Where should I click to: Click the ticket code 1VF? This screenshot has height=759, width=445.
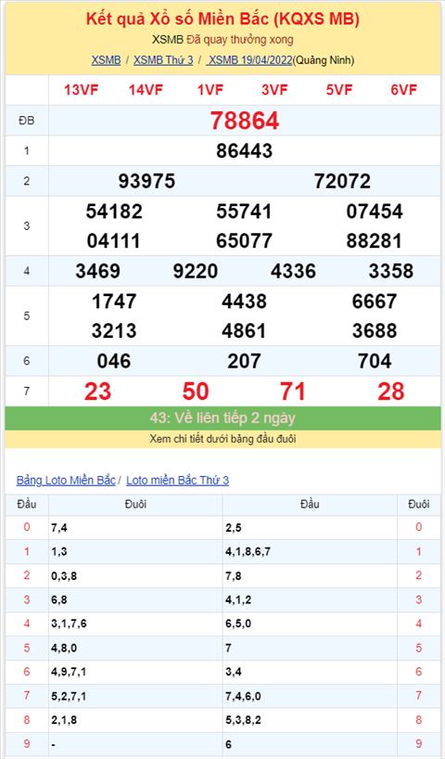pyautogui.click(x=210, y=90)
